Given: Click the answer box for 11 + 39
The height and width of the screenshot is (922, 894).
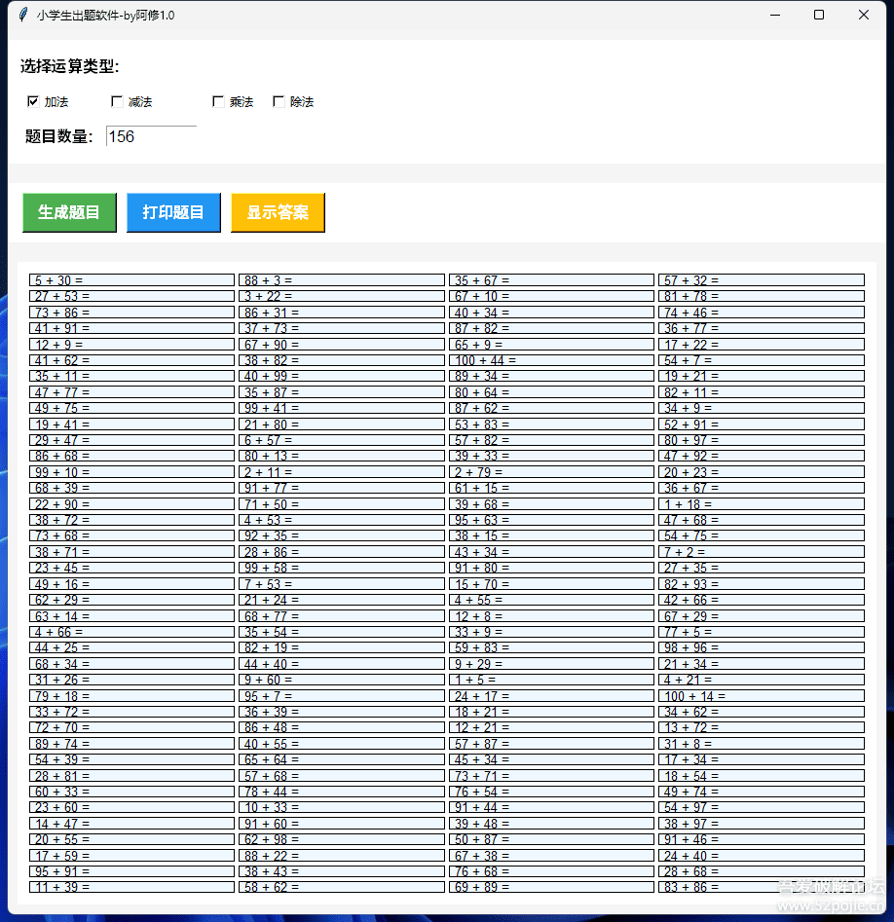Looking at the screenshot, I should coord(130,887).
